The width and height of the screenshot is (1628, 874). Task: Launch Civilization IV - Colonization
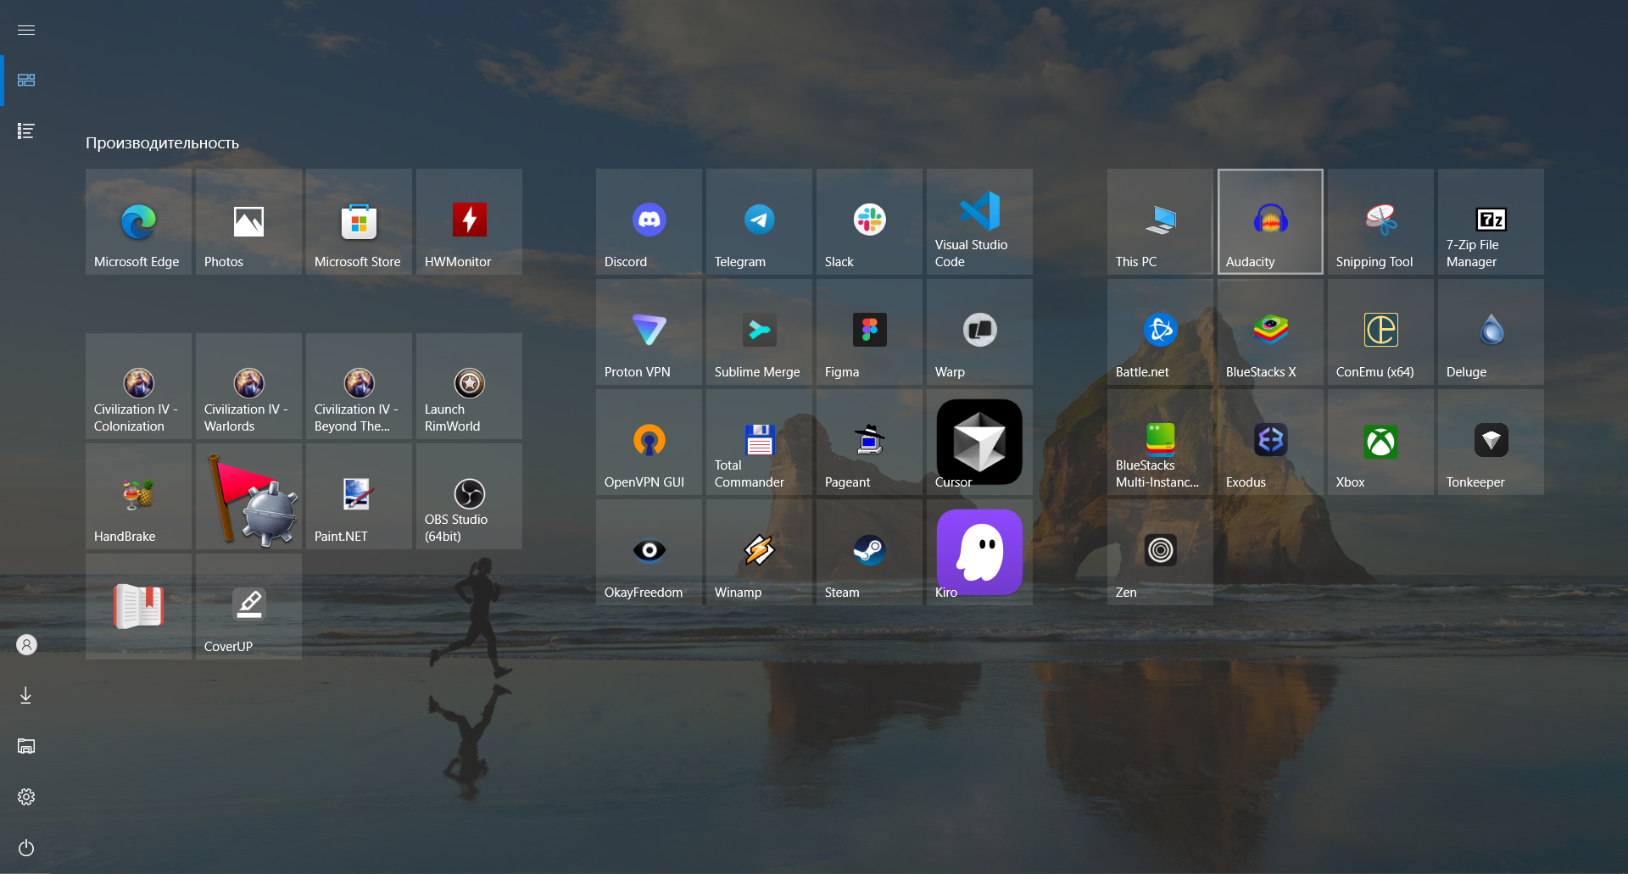(x=138, y=386)
